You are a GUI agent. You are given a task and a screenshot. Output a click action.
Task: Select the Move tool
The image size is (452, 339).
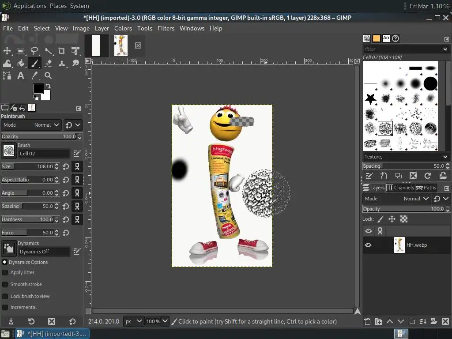click(7, 51)
